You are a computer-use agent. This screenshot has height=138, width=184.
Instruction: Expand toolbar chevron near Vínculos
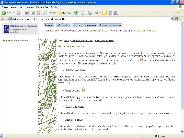coord(182,11)
